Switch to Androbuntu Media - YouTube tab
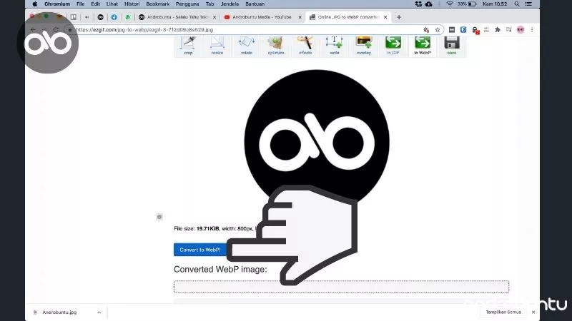The height and width of the screenshot is (321, 572). click(x=261, y=17)
